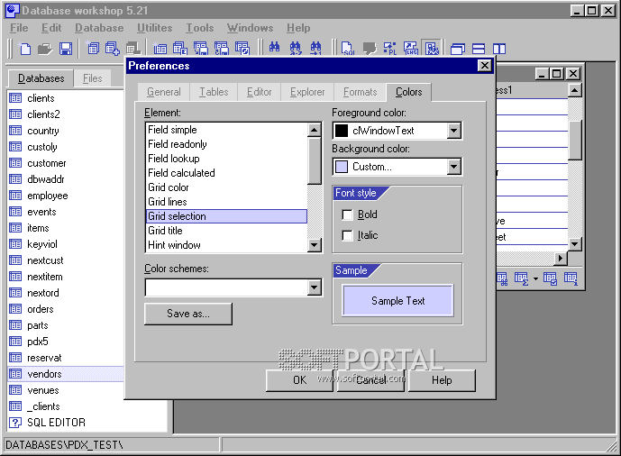Image resolution: width=621 pixels, height=456 pixels.
Task: Click the New file toolbar icon
Action: pyautogui.click(x=25, y=49)
